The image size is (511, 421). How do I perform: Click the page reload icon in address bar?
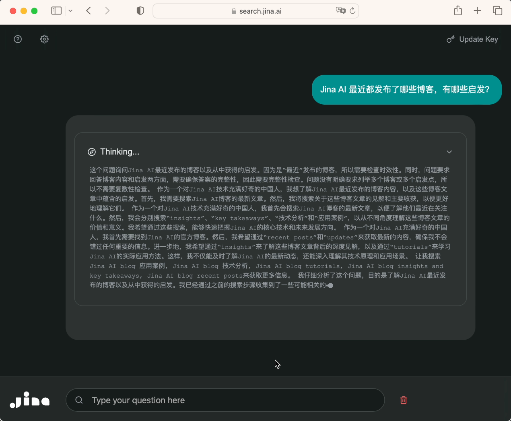(x=353, y=11)
